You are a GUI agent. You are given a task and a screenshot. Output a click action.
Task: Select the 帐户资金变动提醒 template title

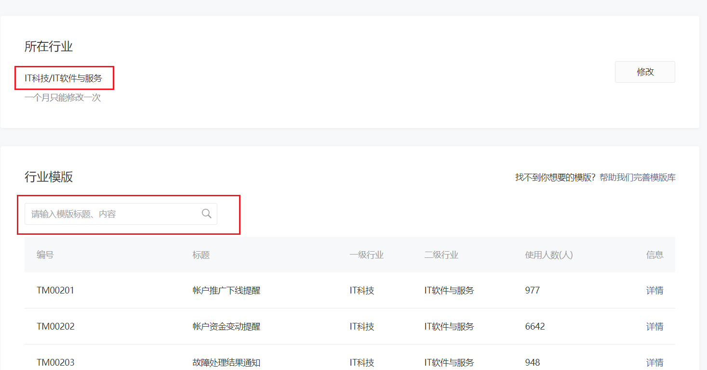[x=227, y=326]
